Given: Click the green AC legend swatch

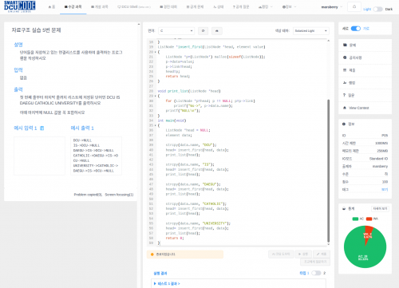Looking at the screenshot, I should pos(355,219).
